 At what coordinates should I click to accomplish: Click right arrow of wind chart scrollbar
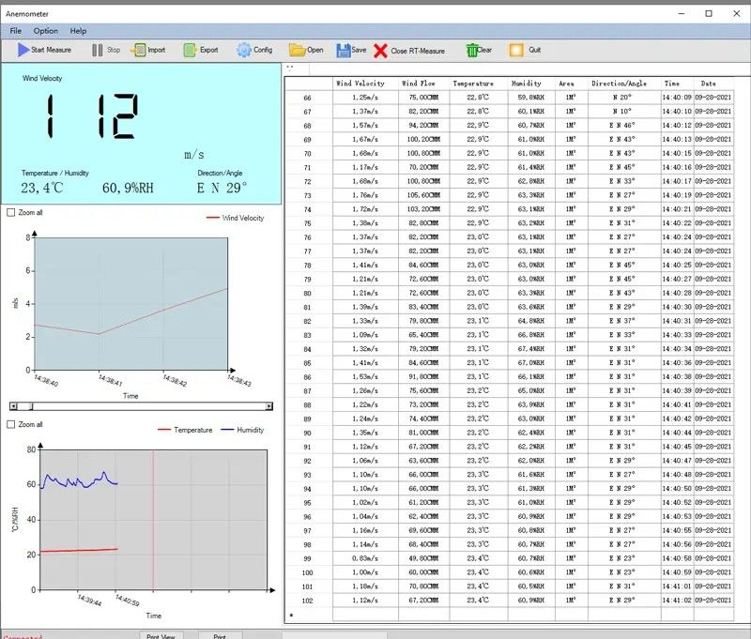click(x=269, y=406)
